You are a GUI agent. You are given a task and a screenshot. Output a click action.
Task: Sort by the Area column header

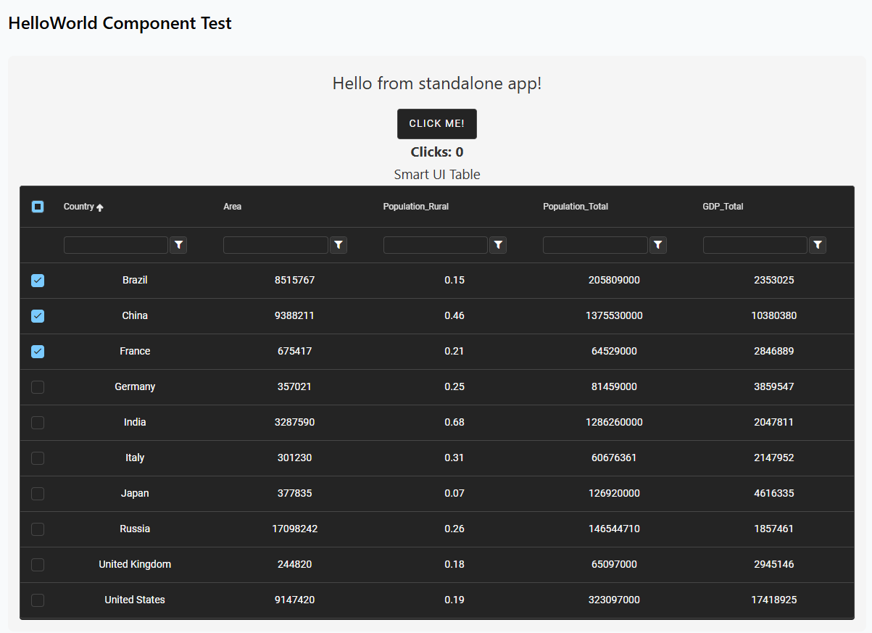pos(233,207)
